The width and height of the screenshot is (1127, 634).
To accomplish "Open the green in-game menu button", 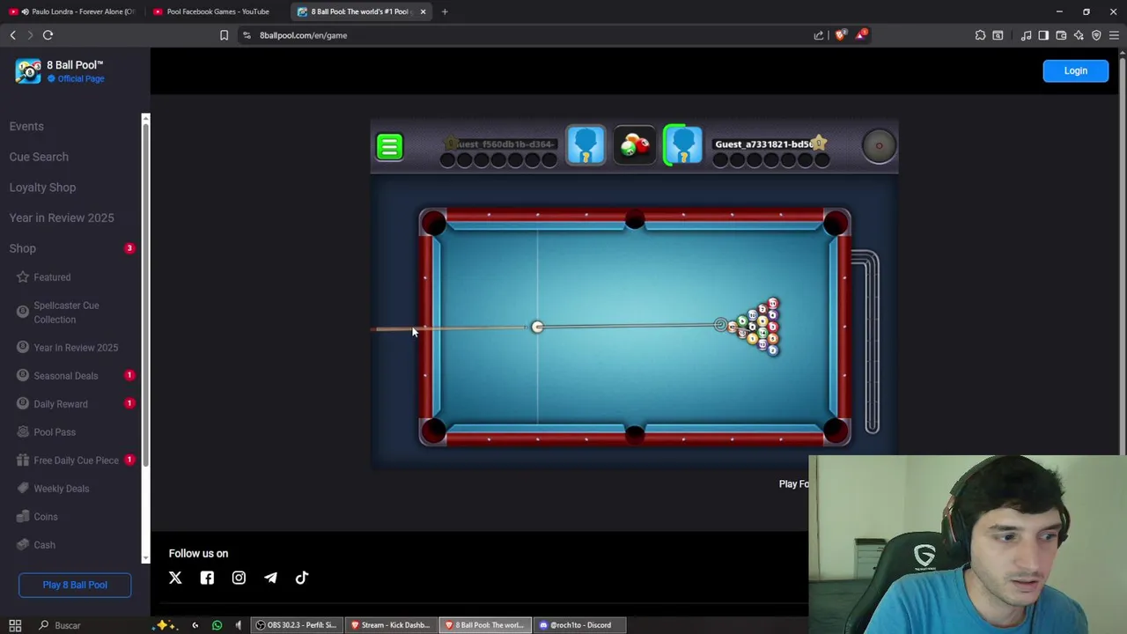I will click(x=389, y=146).
